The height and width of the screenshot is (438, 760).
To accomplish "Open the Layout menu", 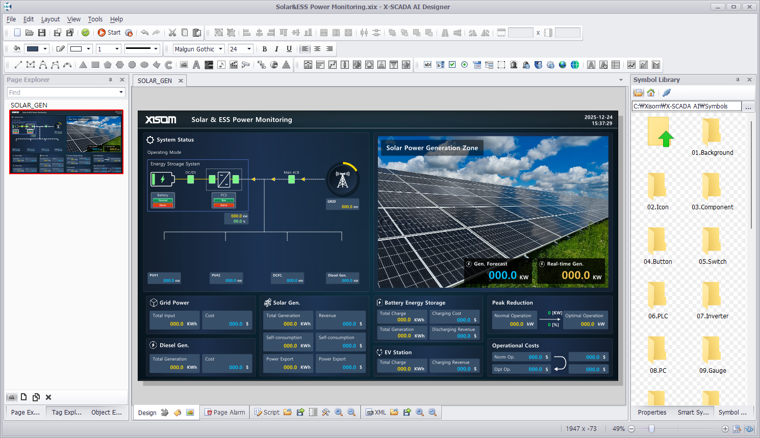I will 50,19.
